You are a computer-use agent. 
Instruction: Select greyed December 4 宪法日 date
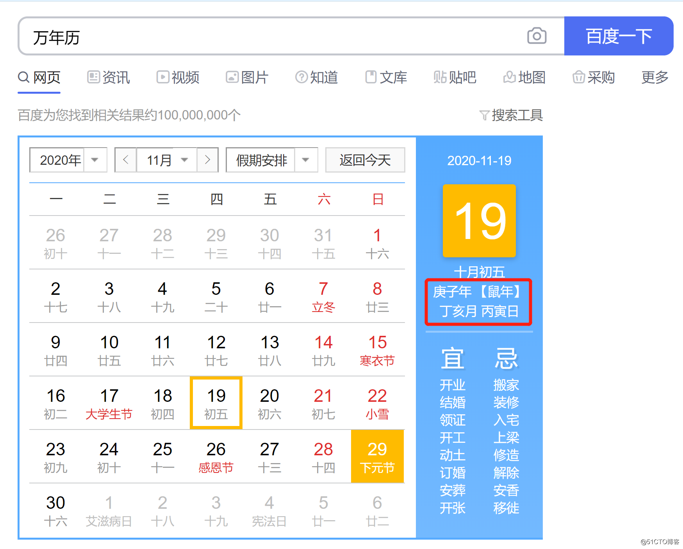[269, 510]
